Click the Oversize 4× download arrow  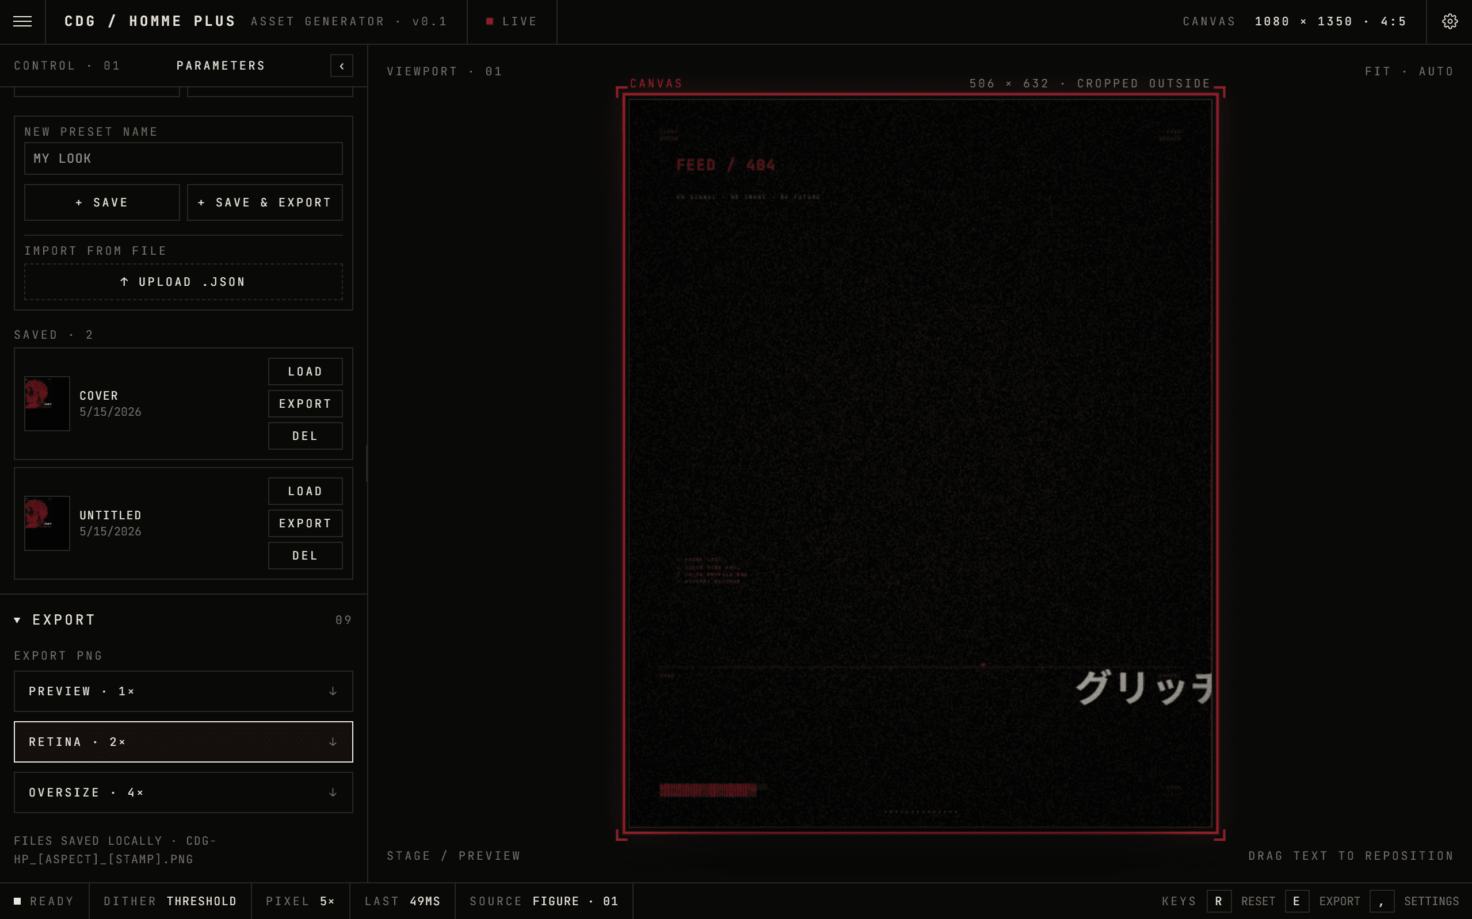coord(333,792)
